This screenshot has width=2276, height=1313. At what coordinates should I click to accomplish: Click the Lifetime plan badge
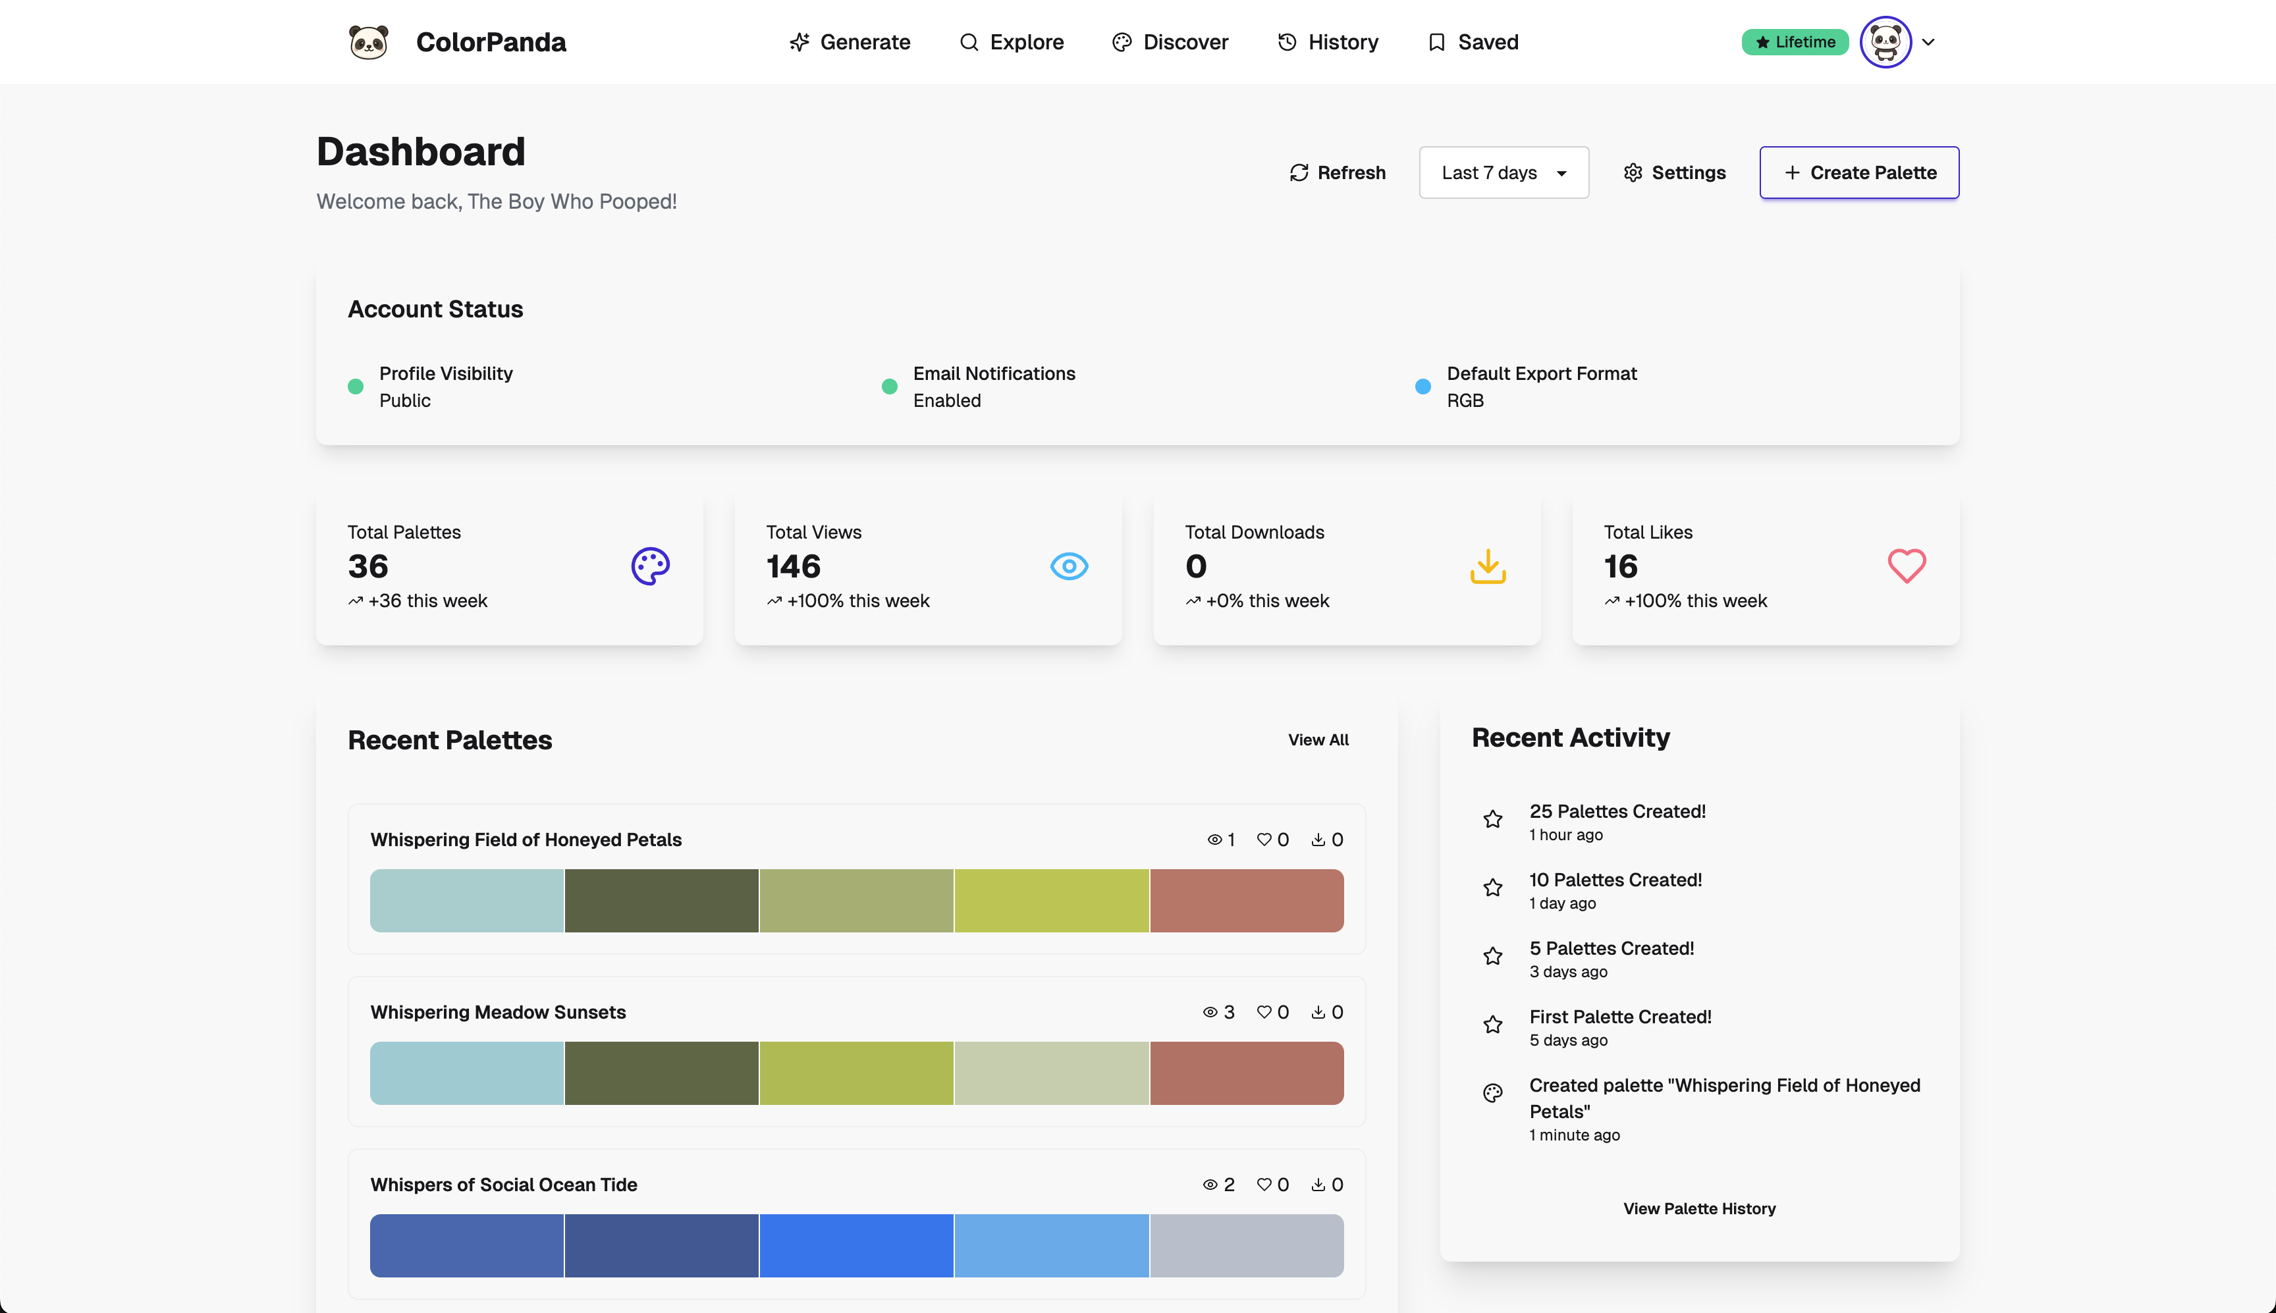pos(1795,42)
